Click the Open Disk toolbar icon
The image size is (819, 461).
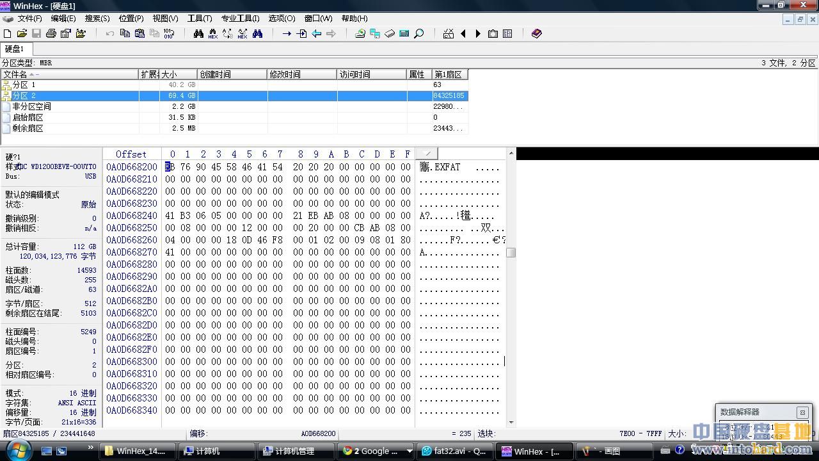(x=360, y=33)
